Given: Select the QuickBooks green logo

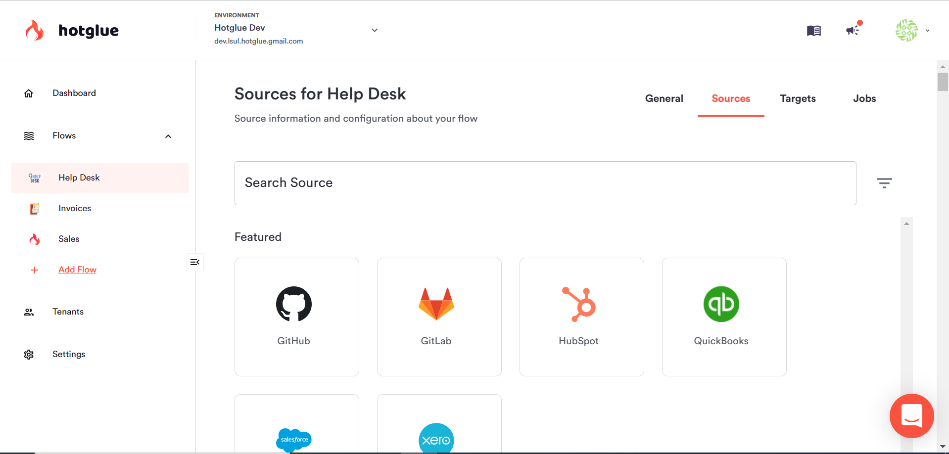Looking at the screenshot, I should (721, 304).
